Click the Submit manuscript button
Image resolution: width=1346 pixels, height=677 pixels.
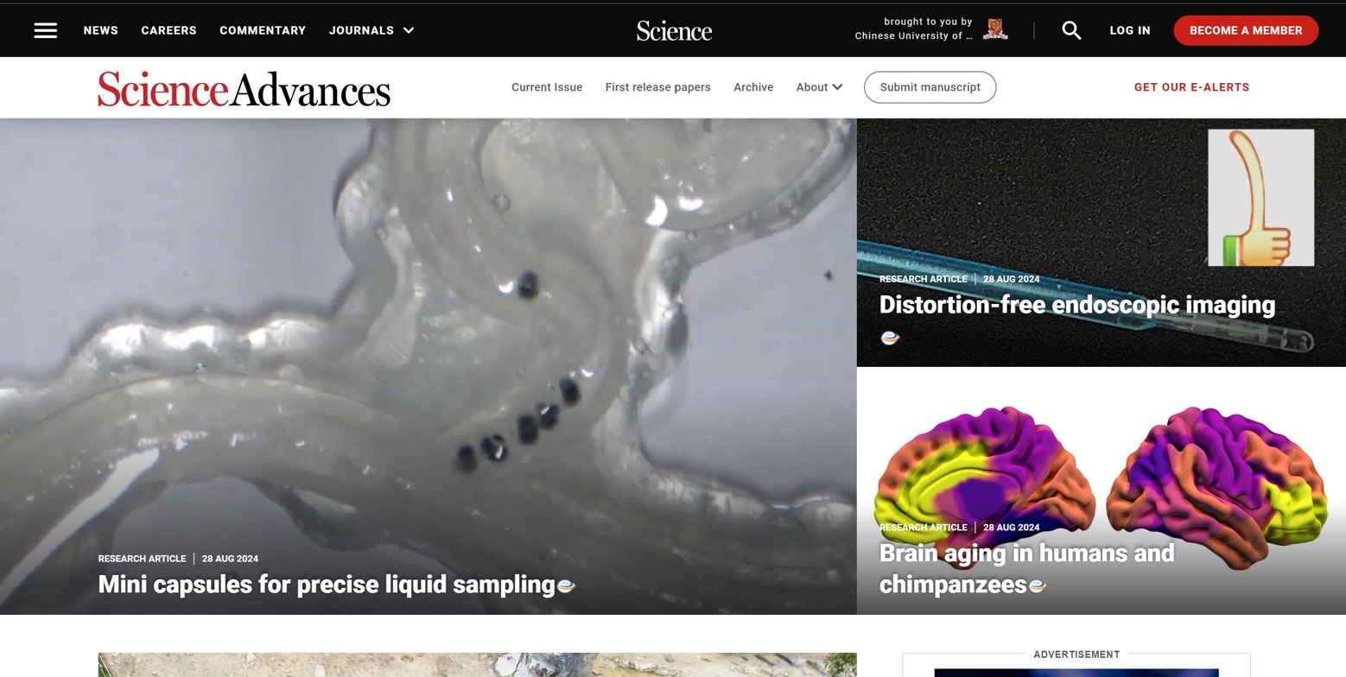[x=930, y=87]
